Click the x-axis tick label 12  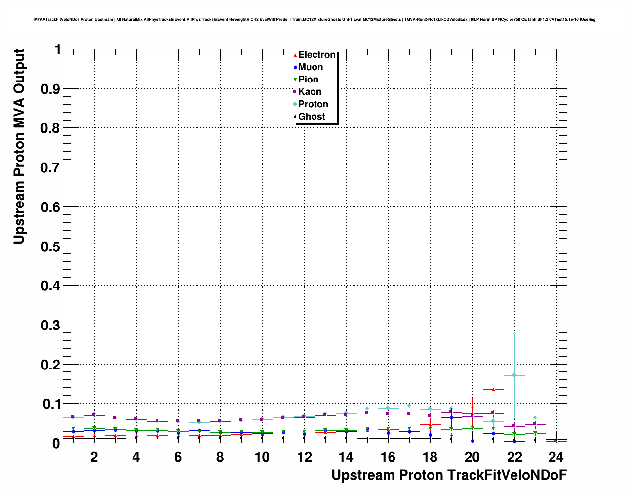click(x=304, y=457)
